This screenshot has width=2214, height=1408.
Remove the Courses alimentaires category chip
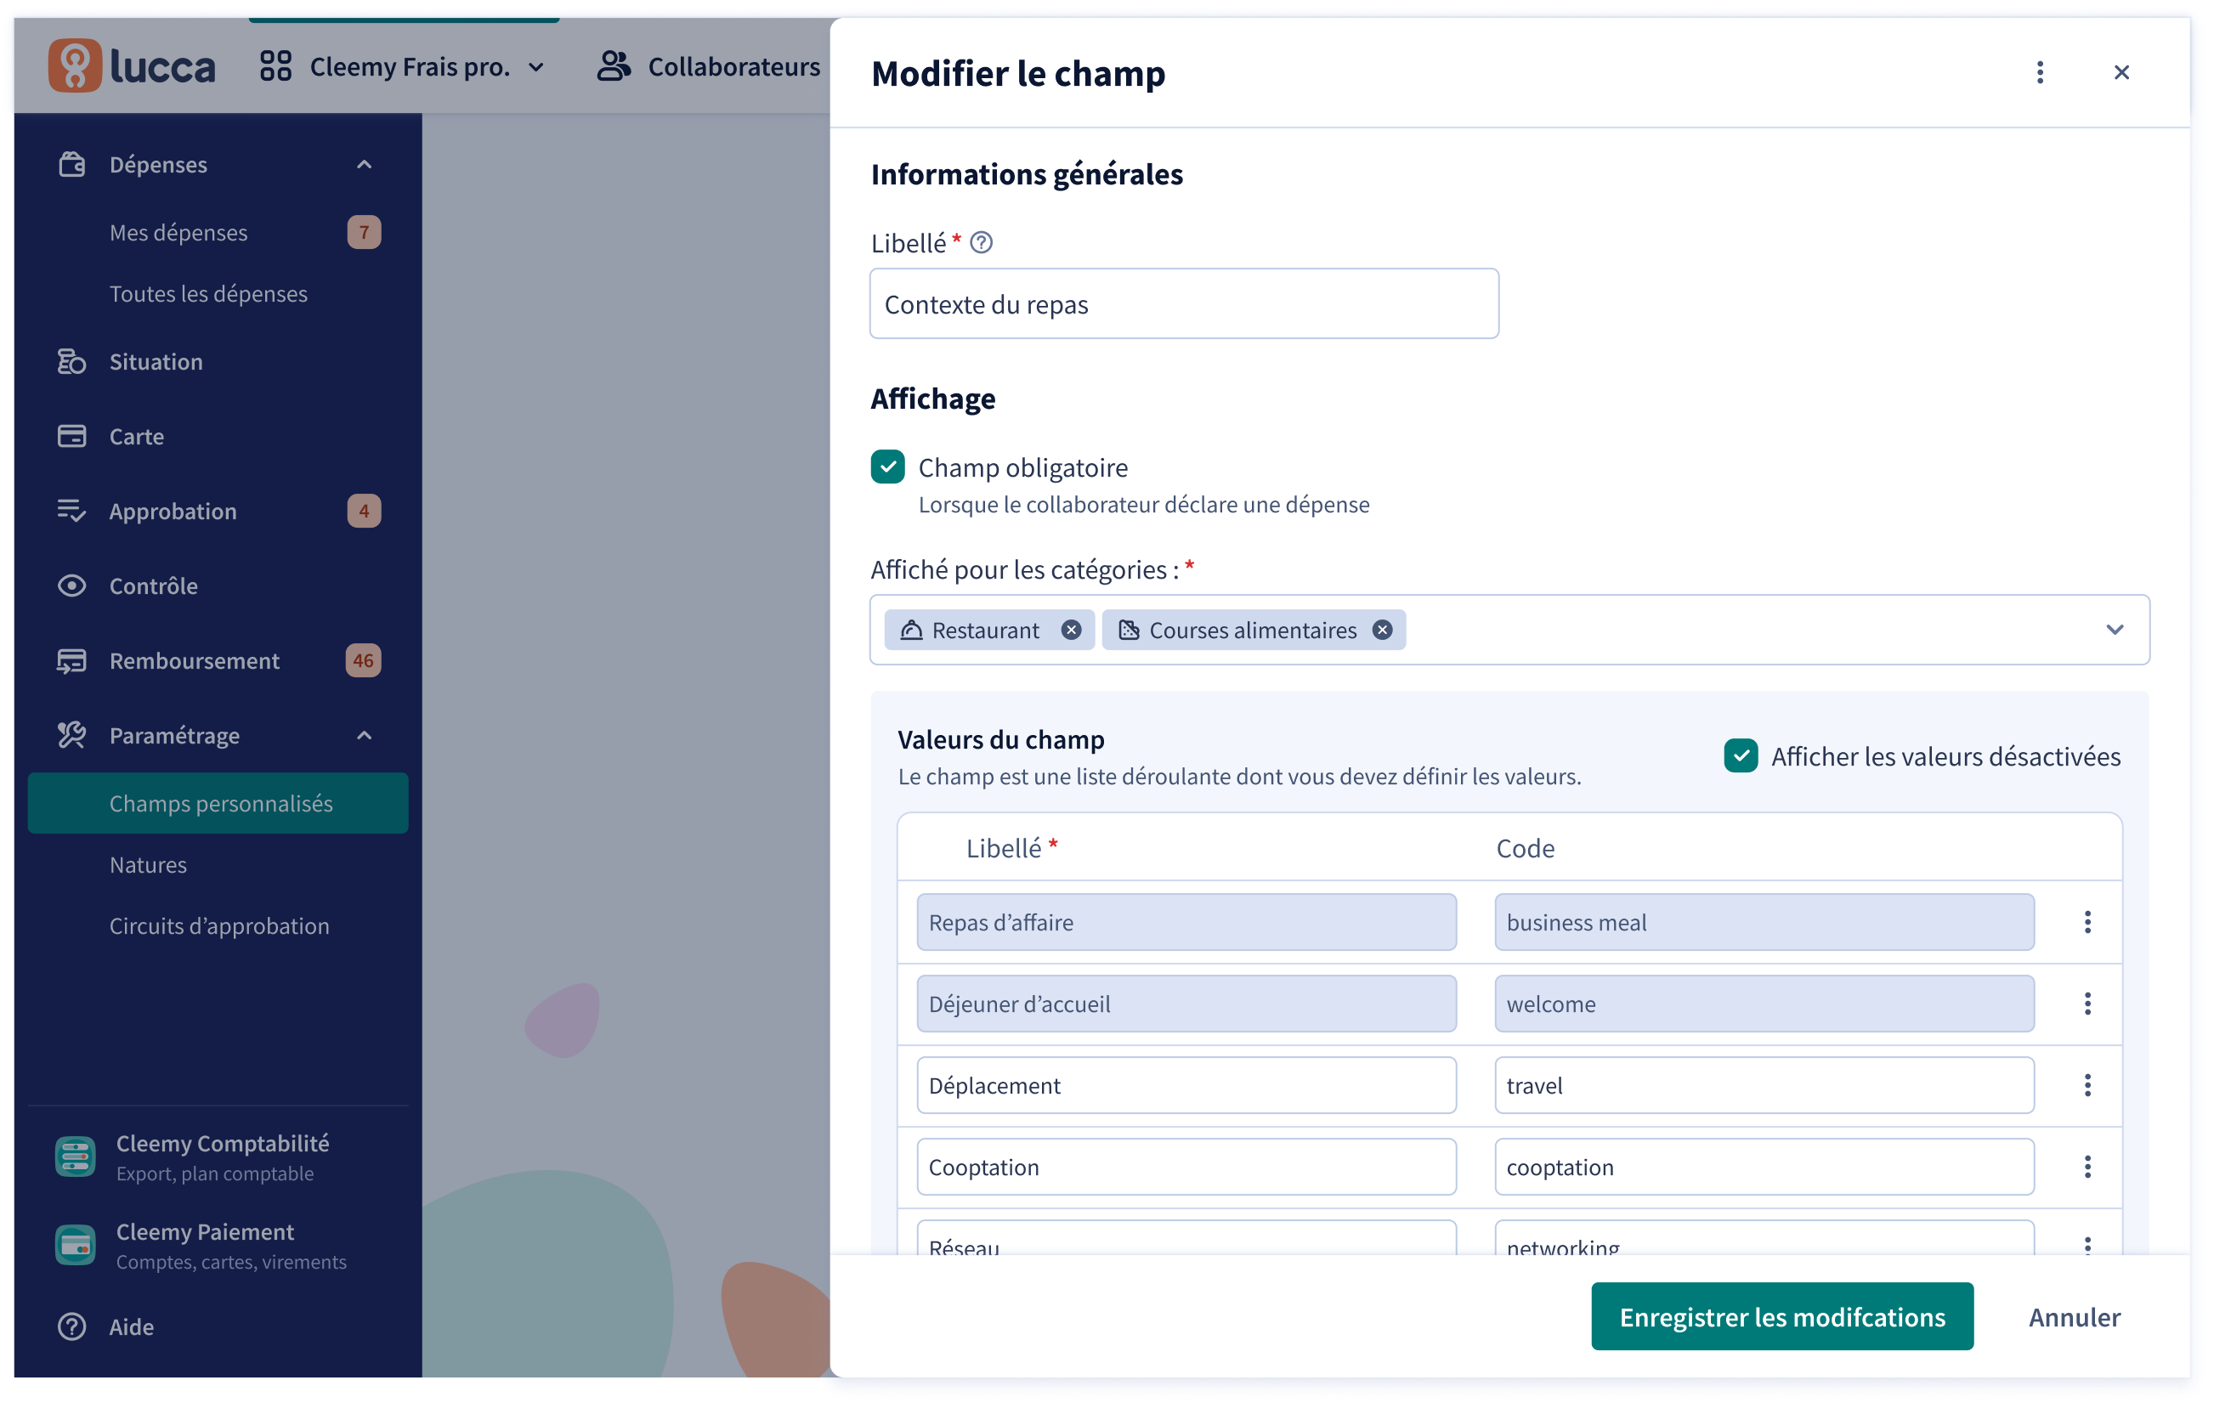tap(1382, 630)
